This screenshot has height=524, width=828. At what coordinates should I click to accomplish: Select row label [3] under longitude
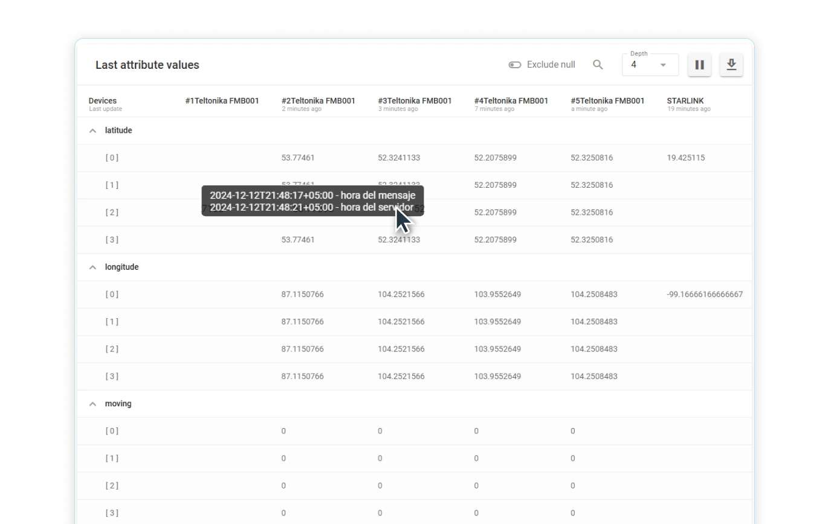coord(112,375)
